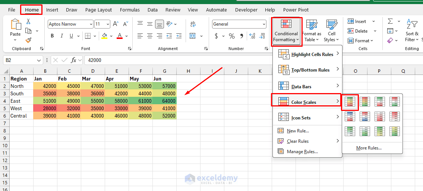Image resolution: width=423 pixels, height=191 pixels.
Task: Open Sort & Filter dropdown
Action: pos(412,31)
